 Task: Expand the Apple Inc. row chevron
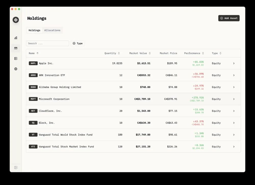[x=234, y=63]
